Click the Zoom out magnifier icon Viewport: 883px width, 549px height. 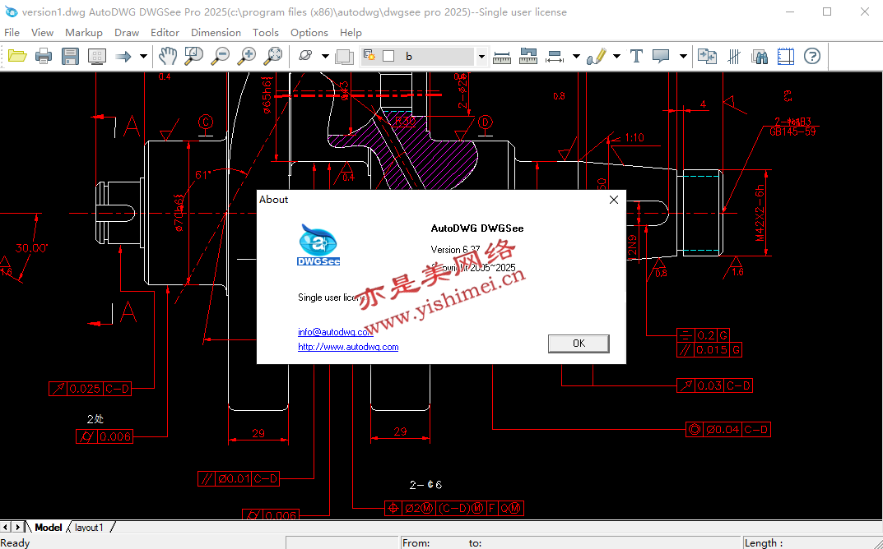point(221,56)
